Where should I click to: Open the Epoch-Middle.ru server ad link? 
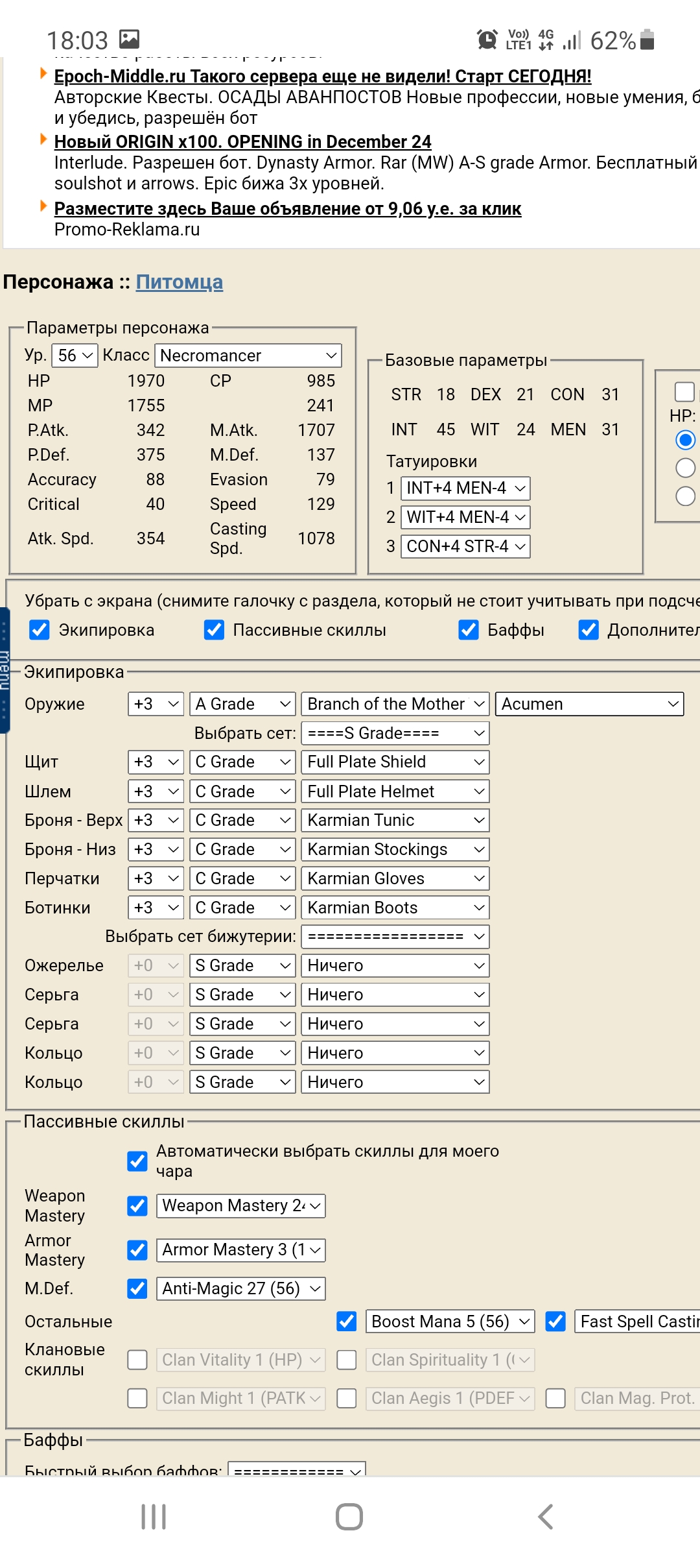323,77
